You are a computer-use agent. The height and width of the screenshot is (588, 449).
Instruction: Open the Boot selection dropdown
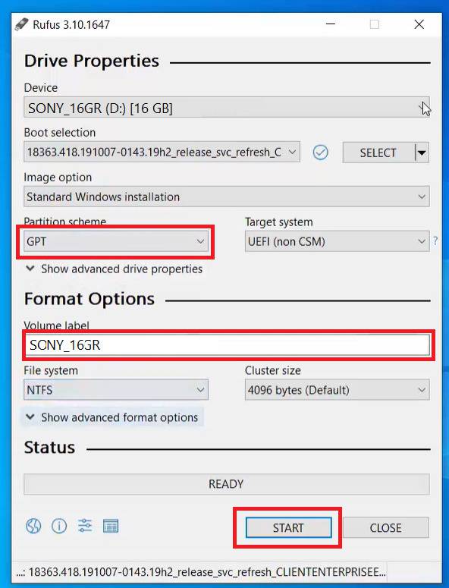(x=162, y=152)
